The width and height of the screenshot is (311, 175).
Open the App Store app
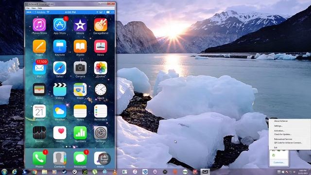(60, 25)
